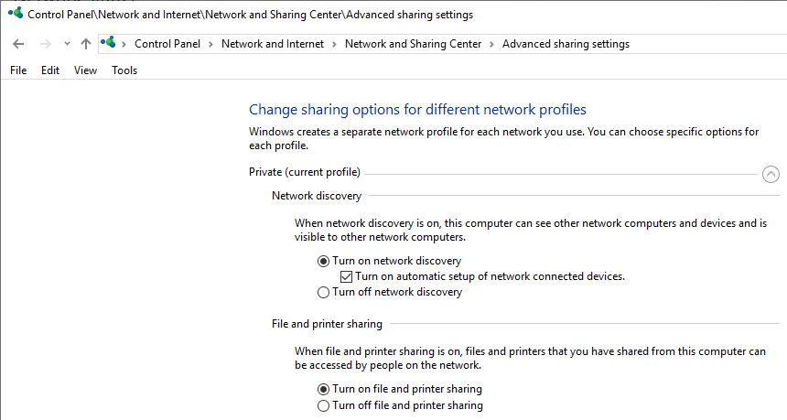This screenshot has height=420, width=787.
Task: Click the Up one level arrow
Action: click(x=86, y=44)
